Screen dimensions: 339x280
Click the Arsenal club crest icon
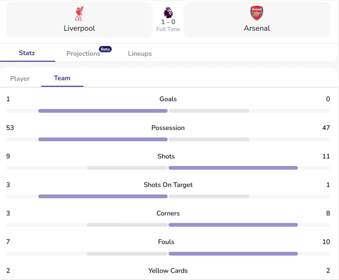click(x=257, y=14)
